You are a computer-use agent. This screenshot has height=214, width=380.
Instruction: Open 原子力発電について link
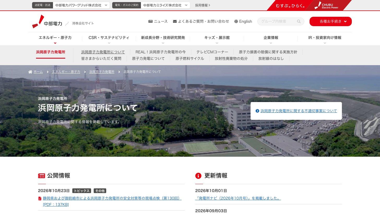[148, 59]
